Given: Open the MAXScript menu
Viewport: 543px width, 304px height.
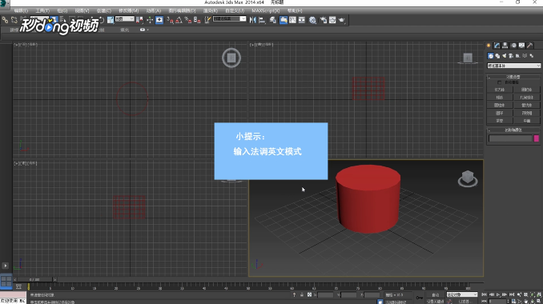Looking at the screenshot, I should [x=266, y=10].
